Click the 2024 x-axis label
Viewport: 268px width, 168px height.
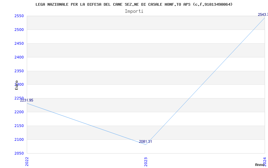point(265,162)
